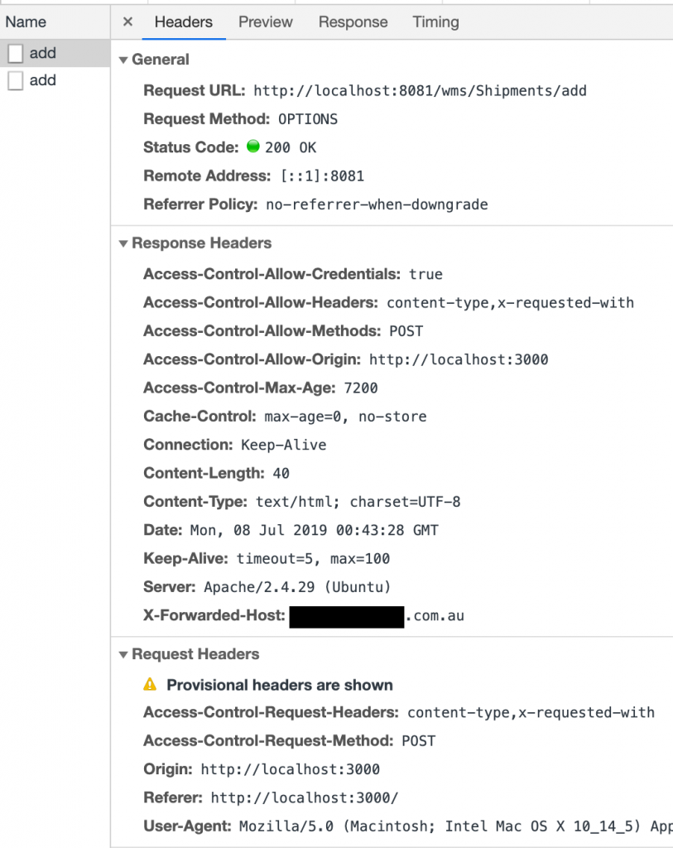
Task: Click the Referer localhost URL value
Action: (x=305, y=797)
